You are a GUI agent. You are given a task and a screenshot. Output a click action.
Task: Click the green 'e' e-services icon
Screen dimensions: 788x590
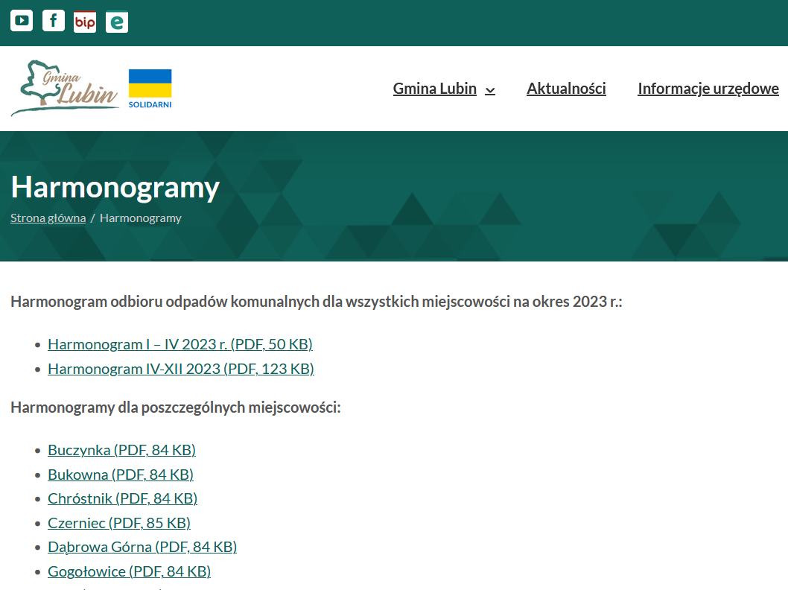click(117, 22)
